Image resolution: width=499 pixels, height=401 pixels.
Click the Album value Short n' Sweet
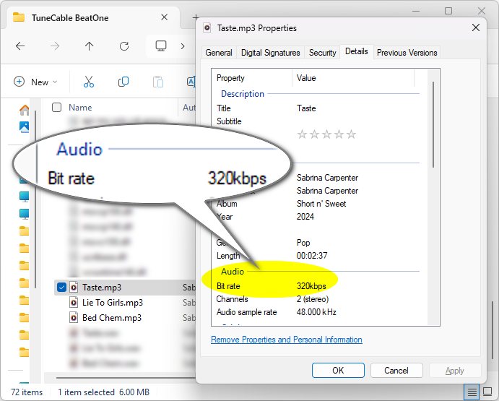pos(321,204)
